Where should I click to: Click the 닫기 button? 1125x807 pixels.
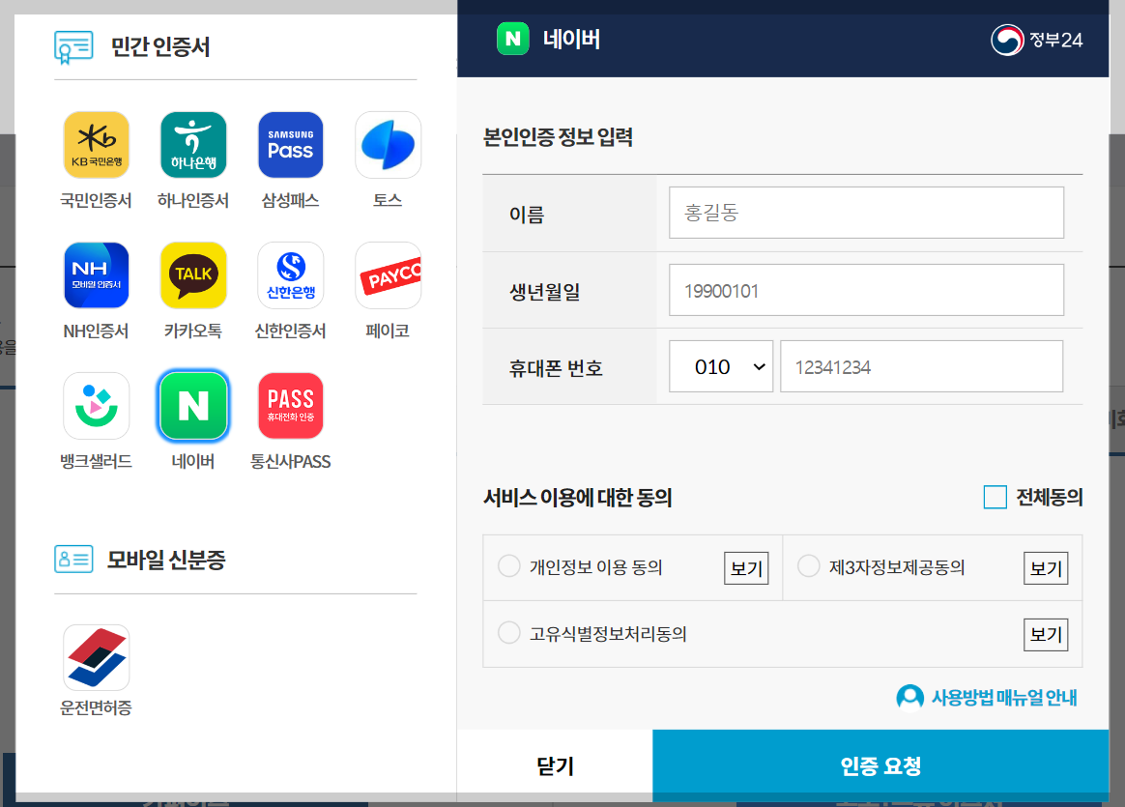(556, 765)
